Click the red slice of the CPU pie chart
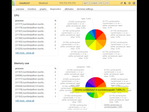Viewport: 149px width, 112px height. (x=98, y=33)
